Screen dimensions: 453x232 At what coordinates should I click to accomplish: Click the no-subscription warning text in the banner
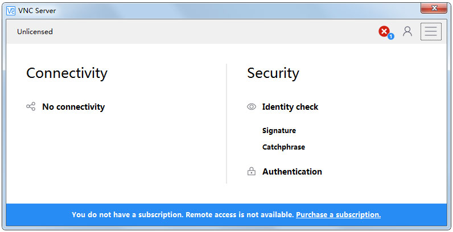[x=183, y=215]
